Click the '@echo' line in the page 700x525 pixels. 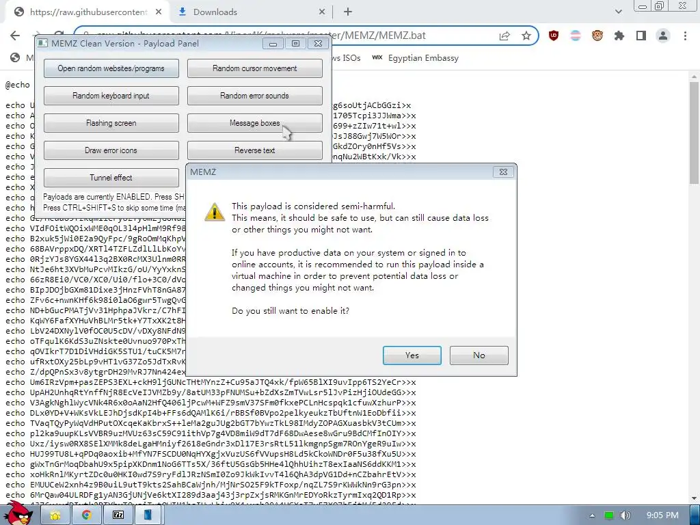17,85
